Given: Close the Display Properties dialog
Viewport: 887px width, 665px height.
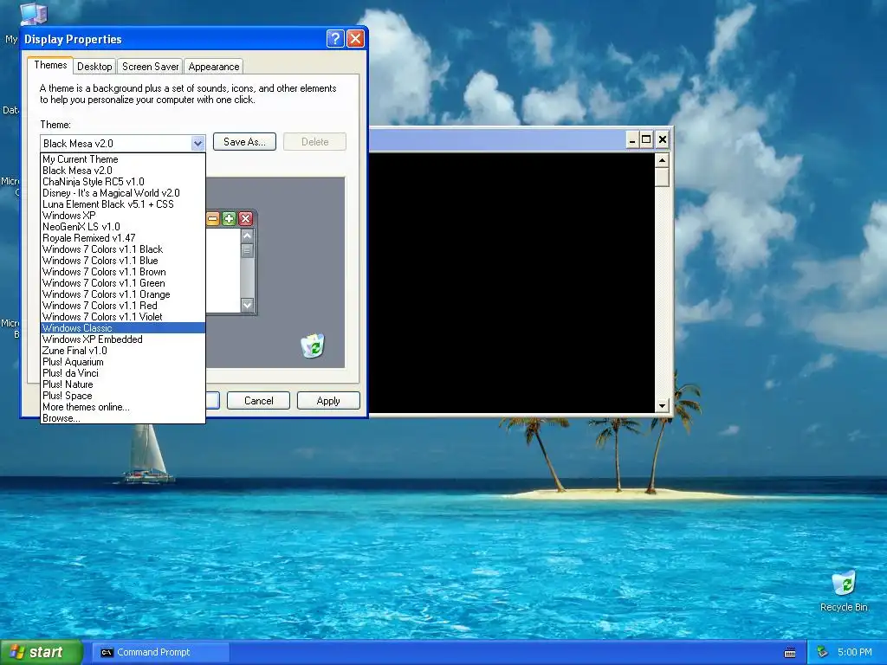Looking at the screenshot, I should tap(355, 38).
